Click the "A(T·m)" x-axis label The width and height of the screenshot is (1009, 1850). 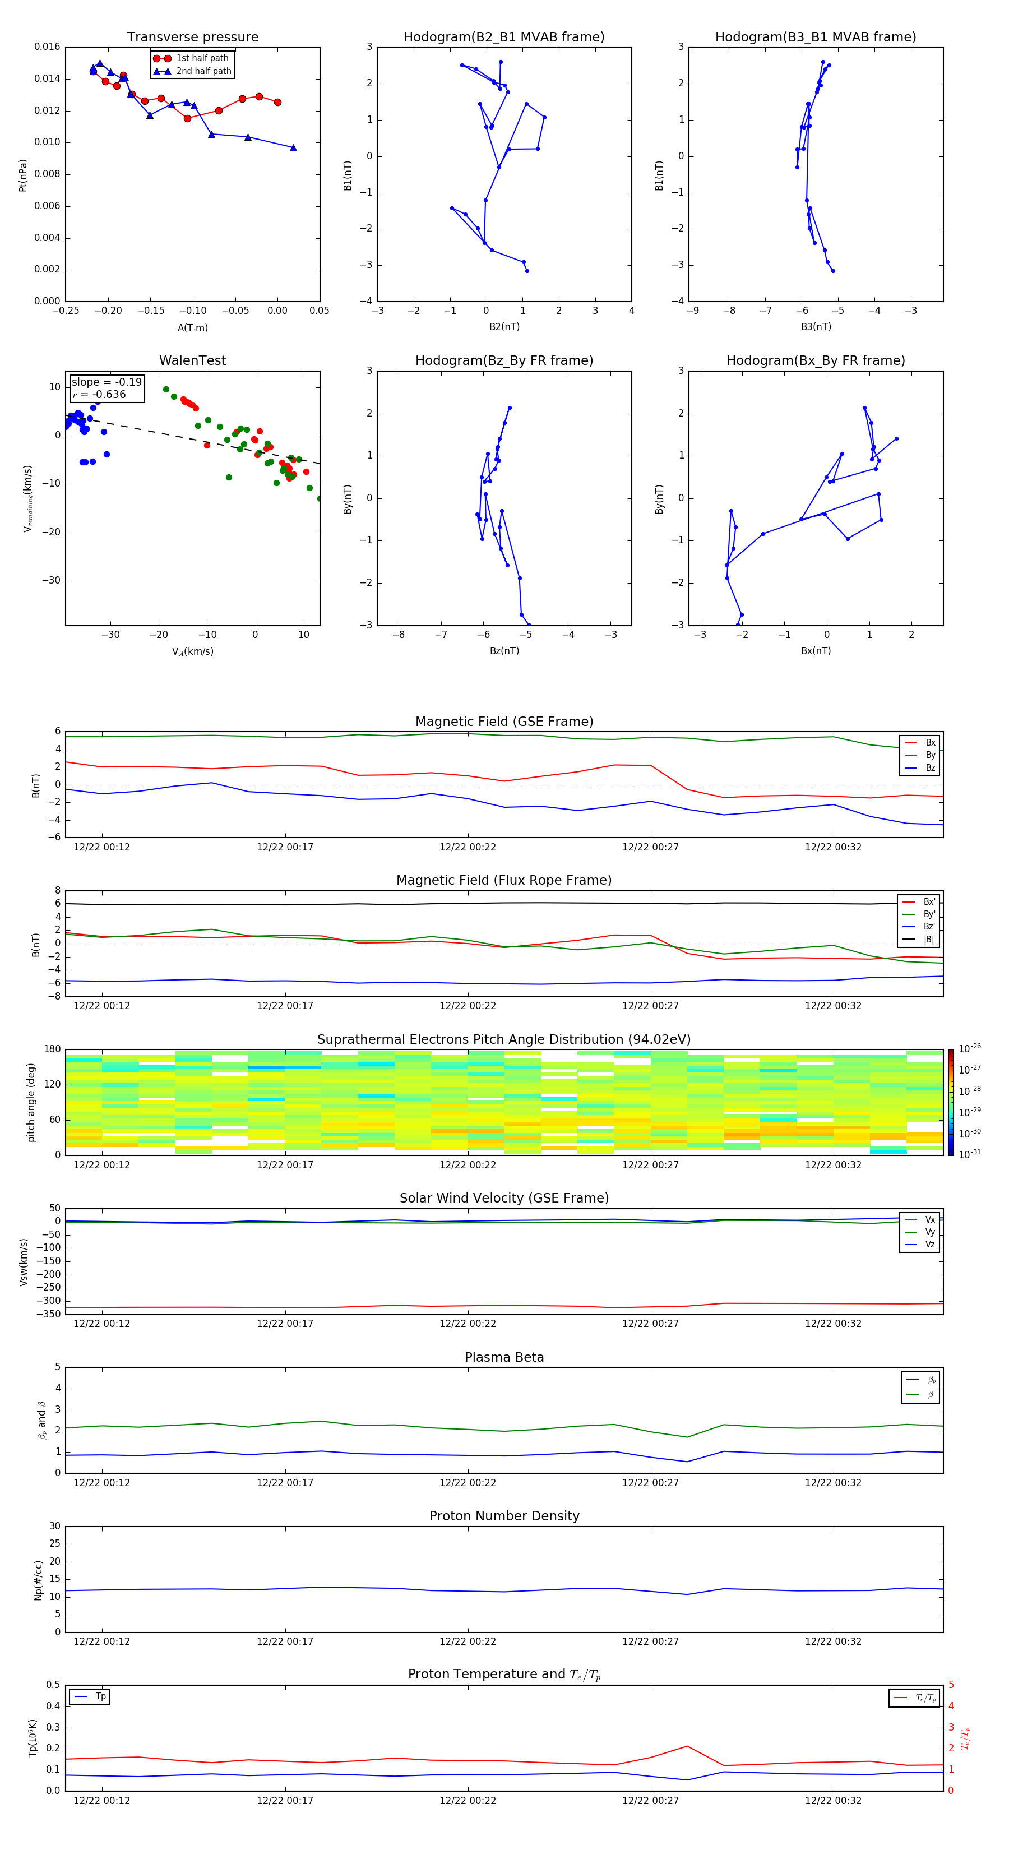[x=192, y=327]
